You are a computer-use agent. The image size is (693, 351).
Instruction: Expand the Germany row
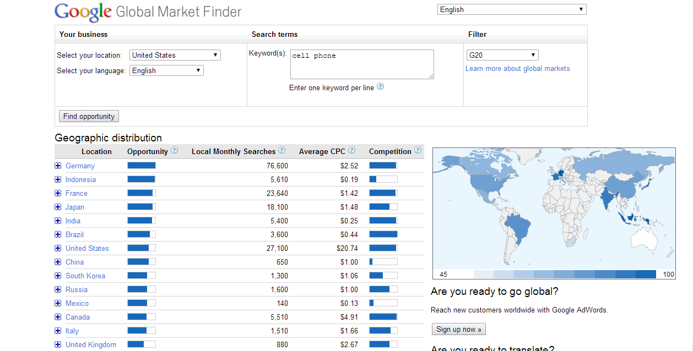[58, 166]
